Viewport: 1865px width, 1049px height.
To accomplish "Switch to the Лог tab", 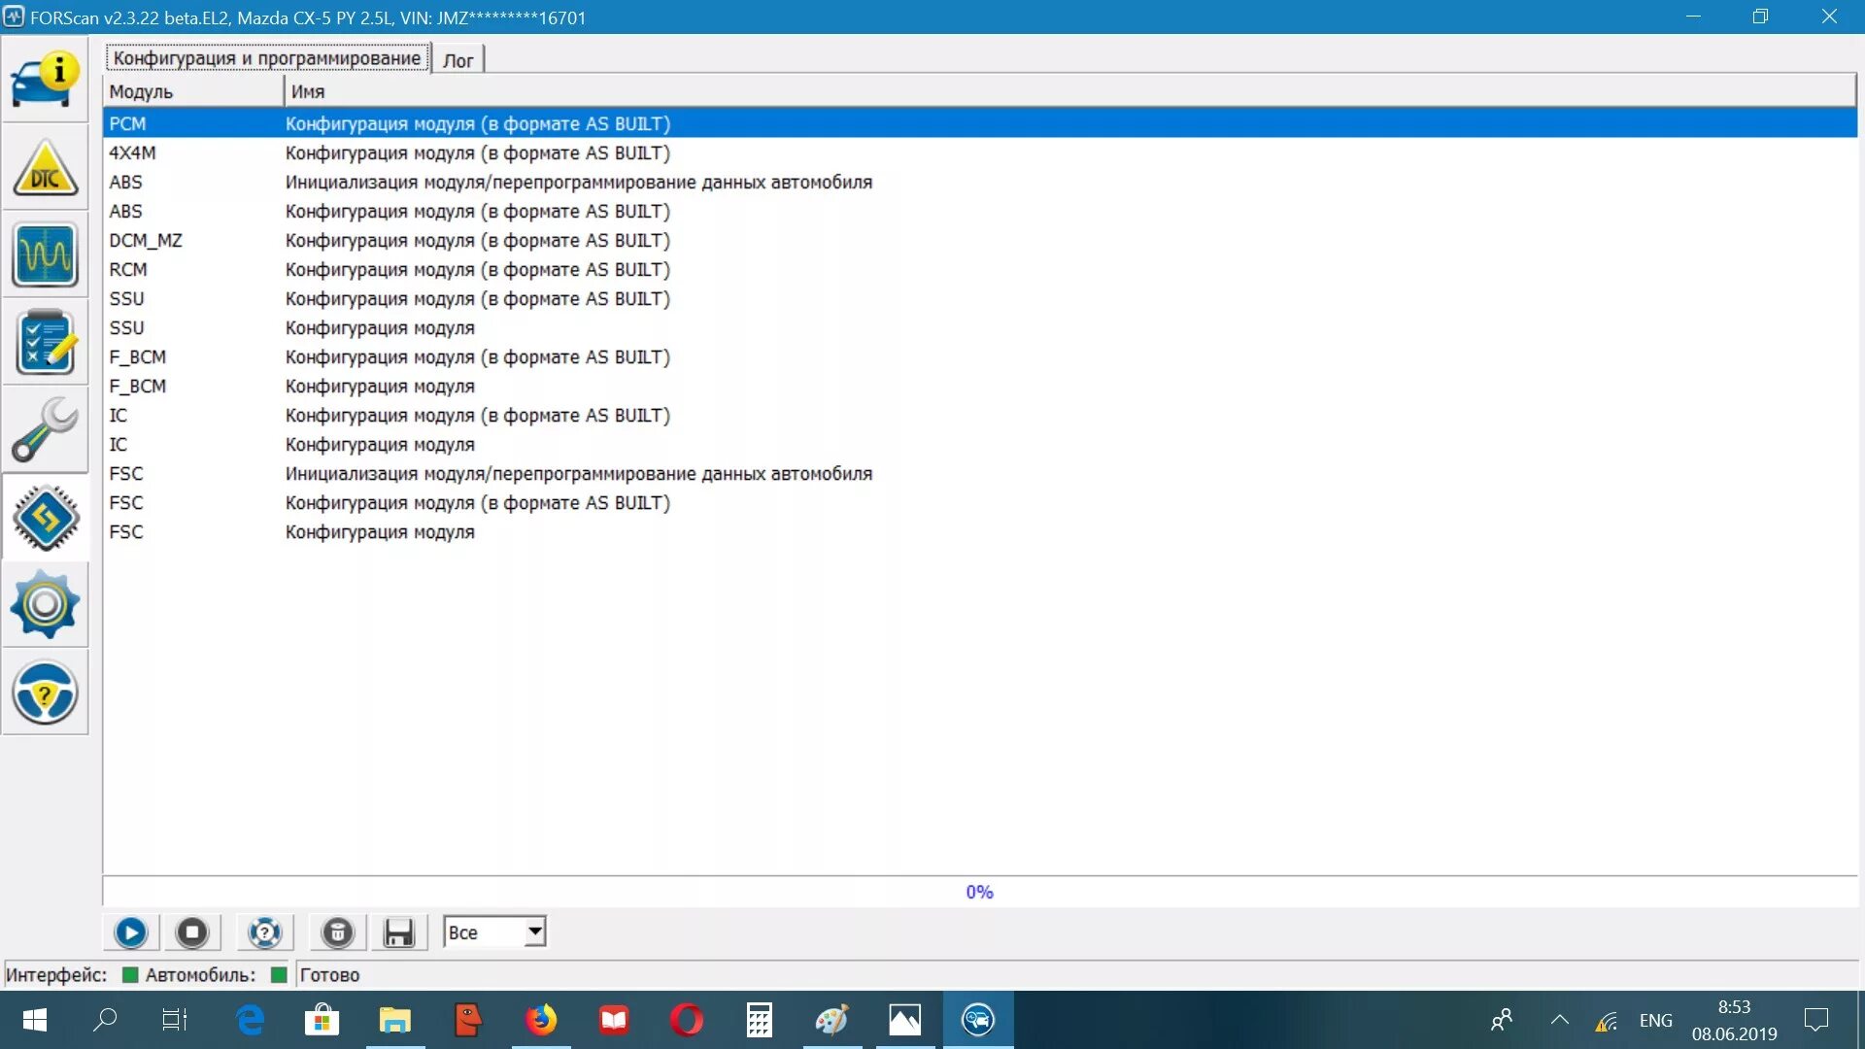I will coord(458,60).
